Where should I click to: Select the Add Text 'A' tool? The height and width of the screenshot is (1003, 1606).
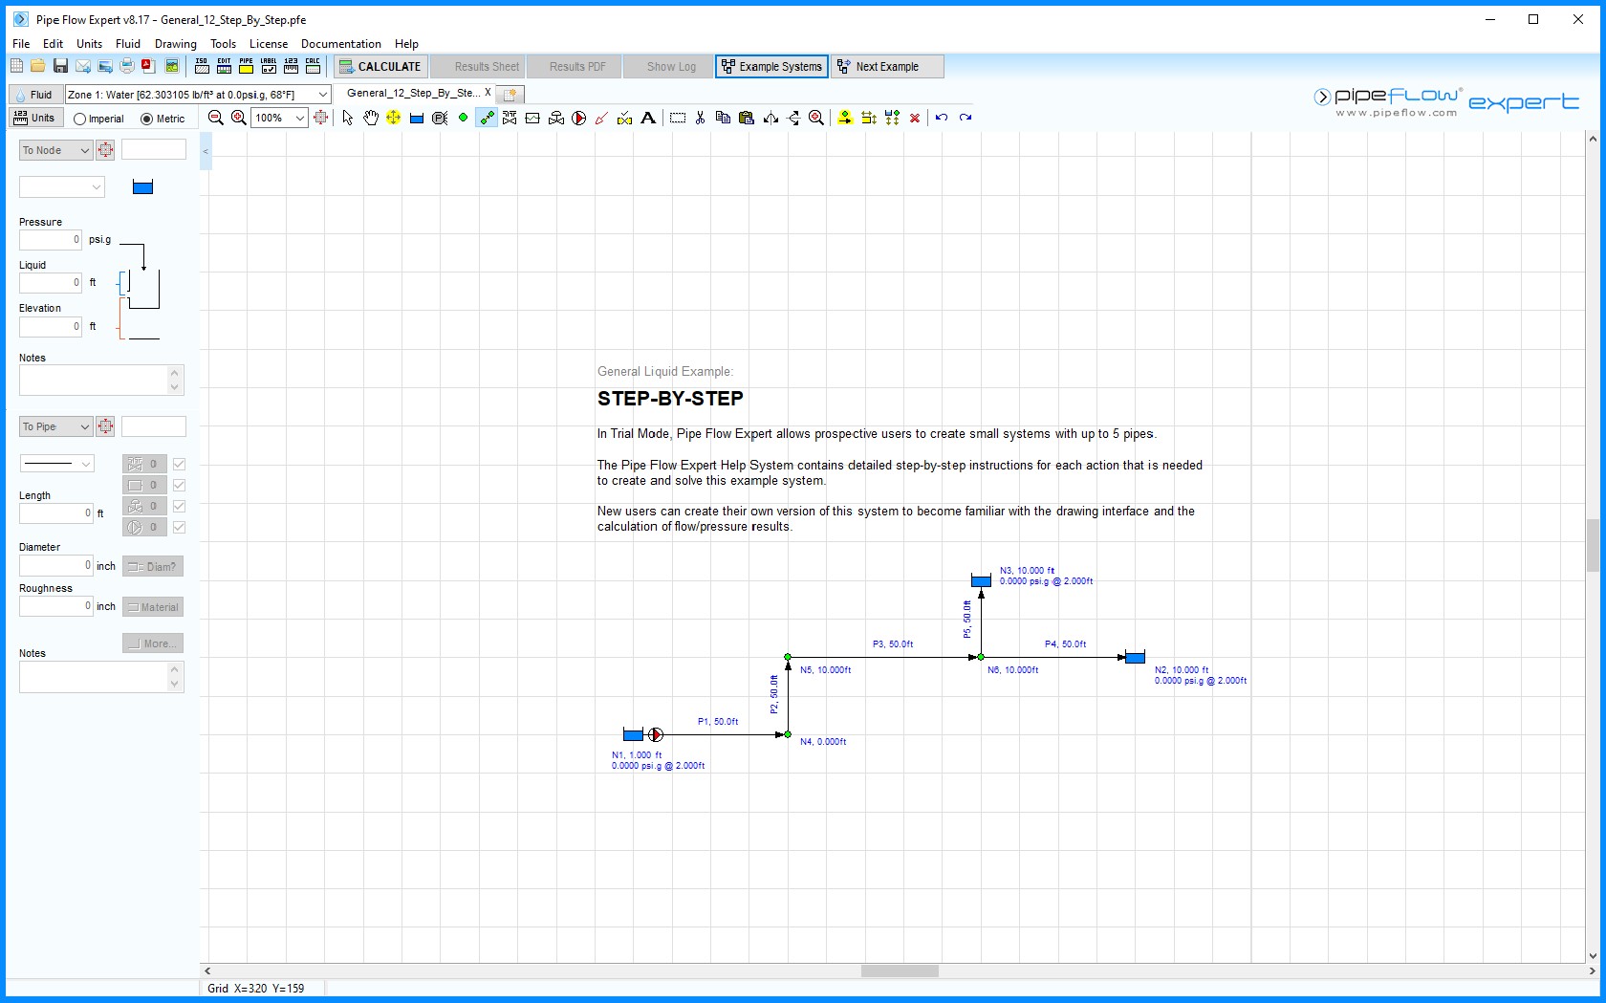coord(648,118)
